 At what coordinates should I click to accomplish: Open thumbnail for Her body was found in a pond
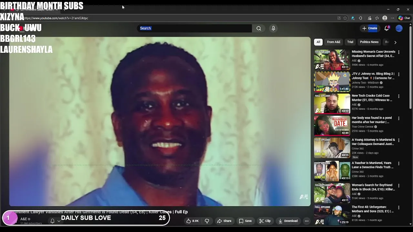pos(332,126)
